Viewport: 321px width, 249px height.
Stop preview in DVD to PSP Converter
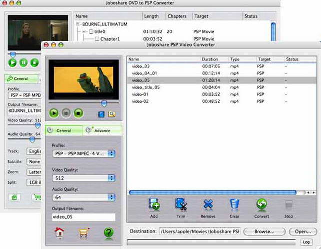34,63
